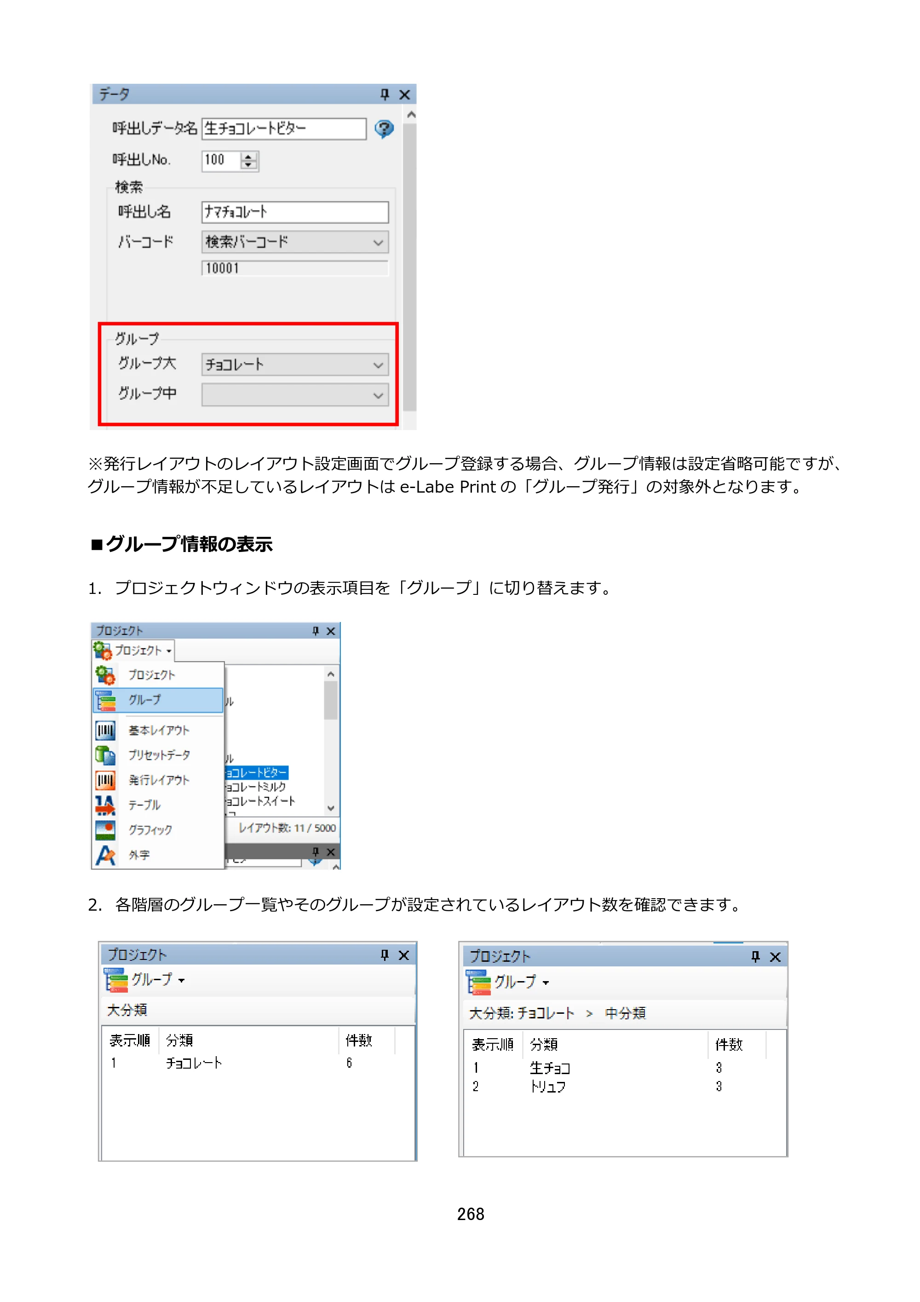The width and height of the screenshot is (920, 1302).
Task: Click the 呼出し名 input field
Action: click(294, 212)
